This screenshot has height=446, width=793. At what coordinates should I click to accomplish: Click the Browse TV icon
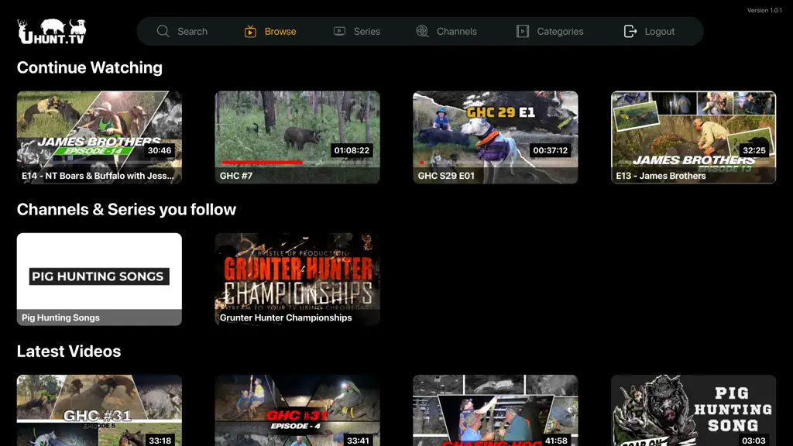[250, 31]
